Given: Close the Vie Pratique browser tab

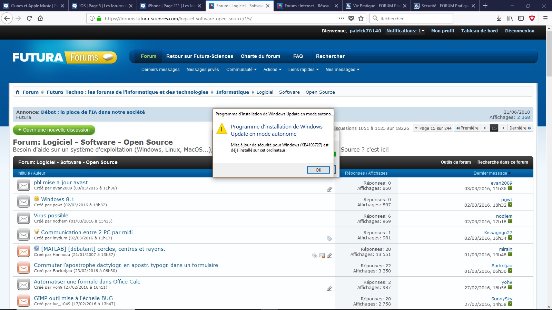Looking at the screenshot, I should tap(405, 6).
